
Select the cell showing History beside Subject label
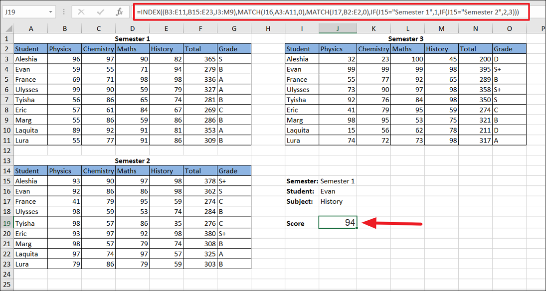coord(338,201)
